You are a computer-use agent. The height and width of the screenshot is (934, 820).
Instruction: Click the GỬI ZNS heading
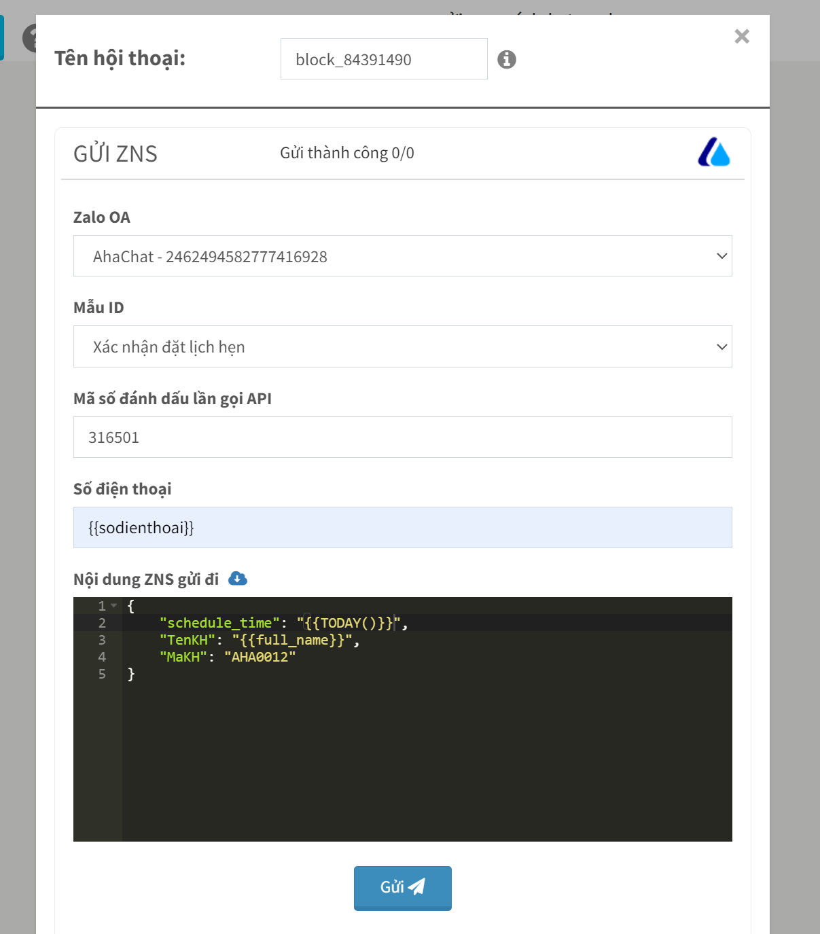click(115, 154)
